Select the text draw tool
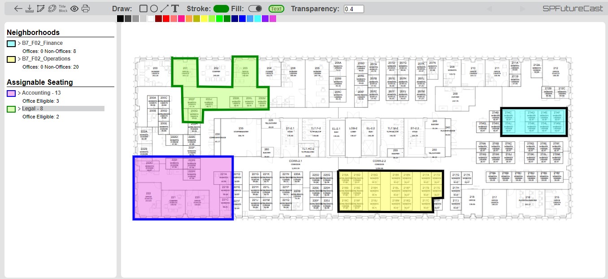The height and width of the screenshot is (279, 608). click(175, 9)
